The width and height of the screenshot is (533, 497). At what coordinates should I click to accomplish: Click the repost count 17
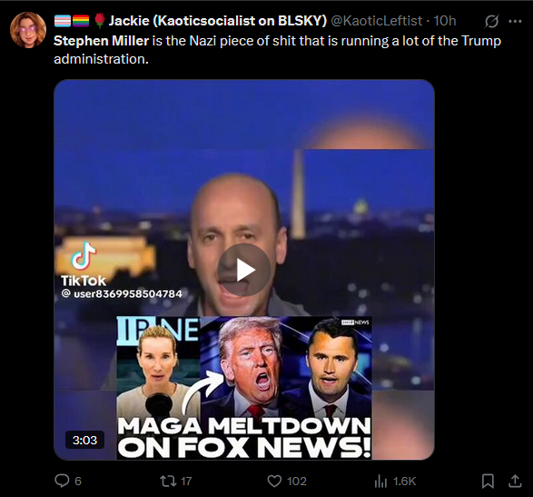pos(186,481)
